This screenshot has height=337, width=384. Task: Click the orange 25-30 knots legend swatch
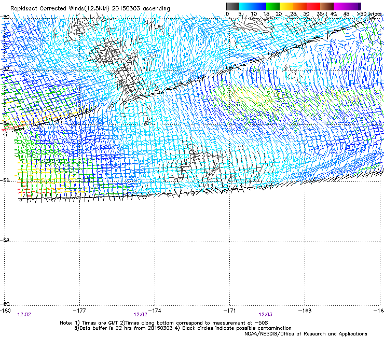pyautogui.click(x=300, y=6)
